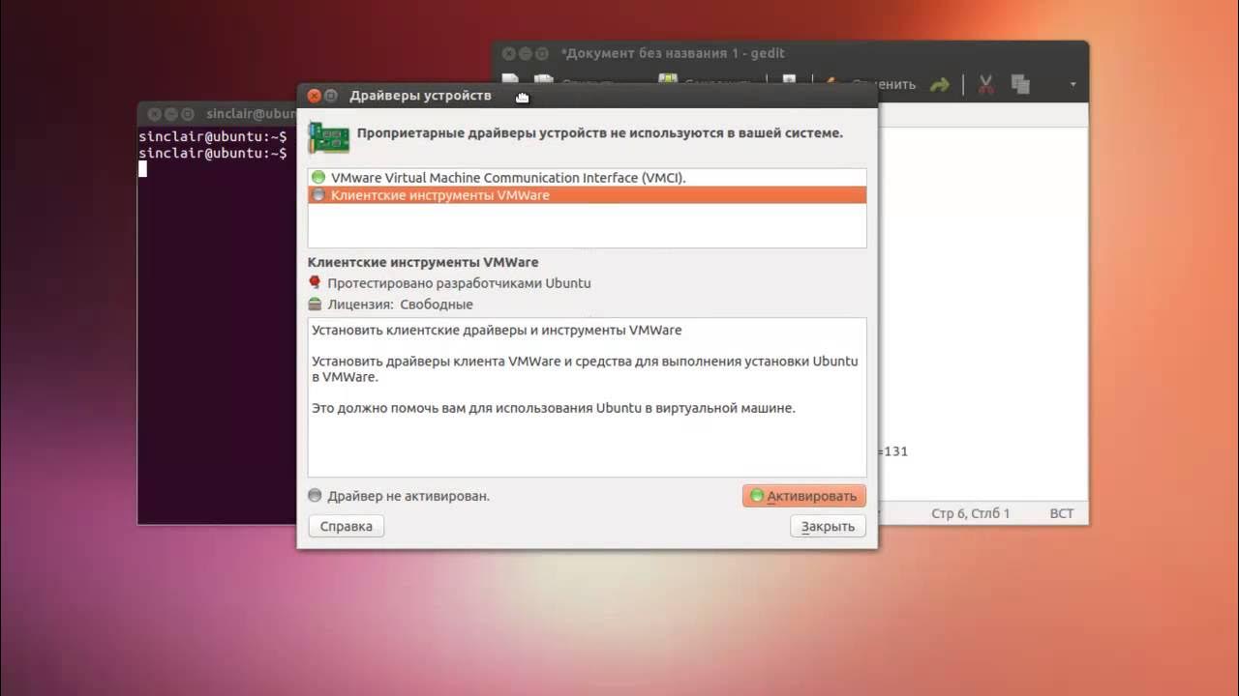Close the gedit window

point(509,53)
